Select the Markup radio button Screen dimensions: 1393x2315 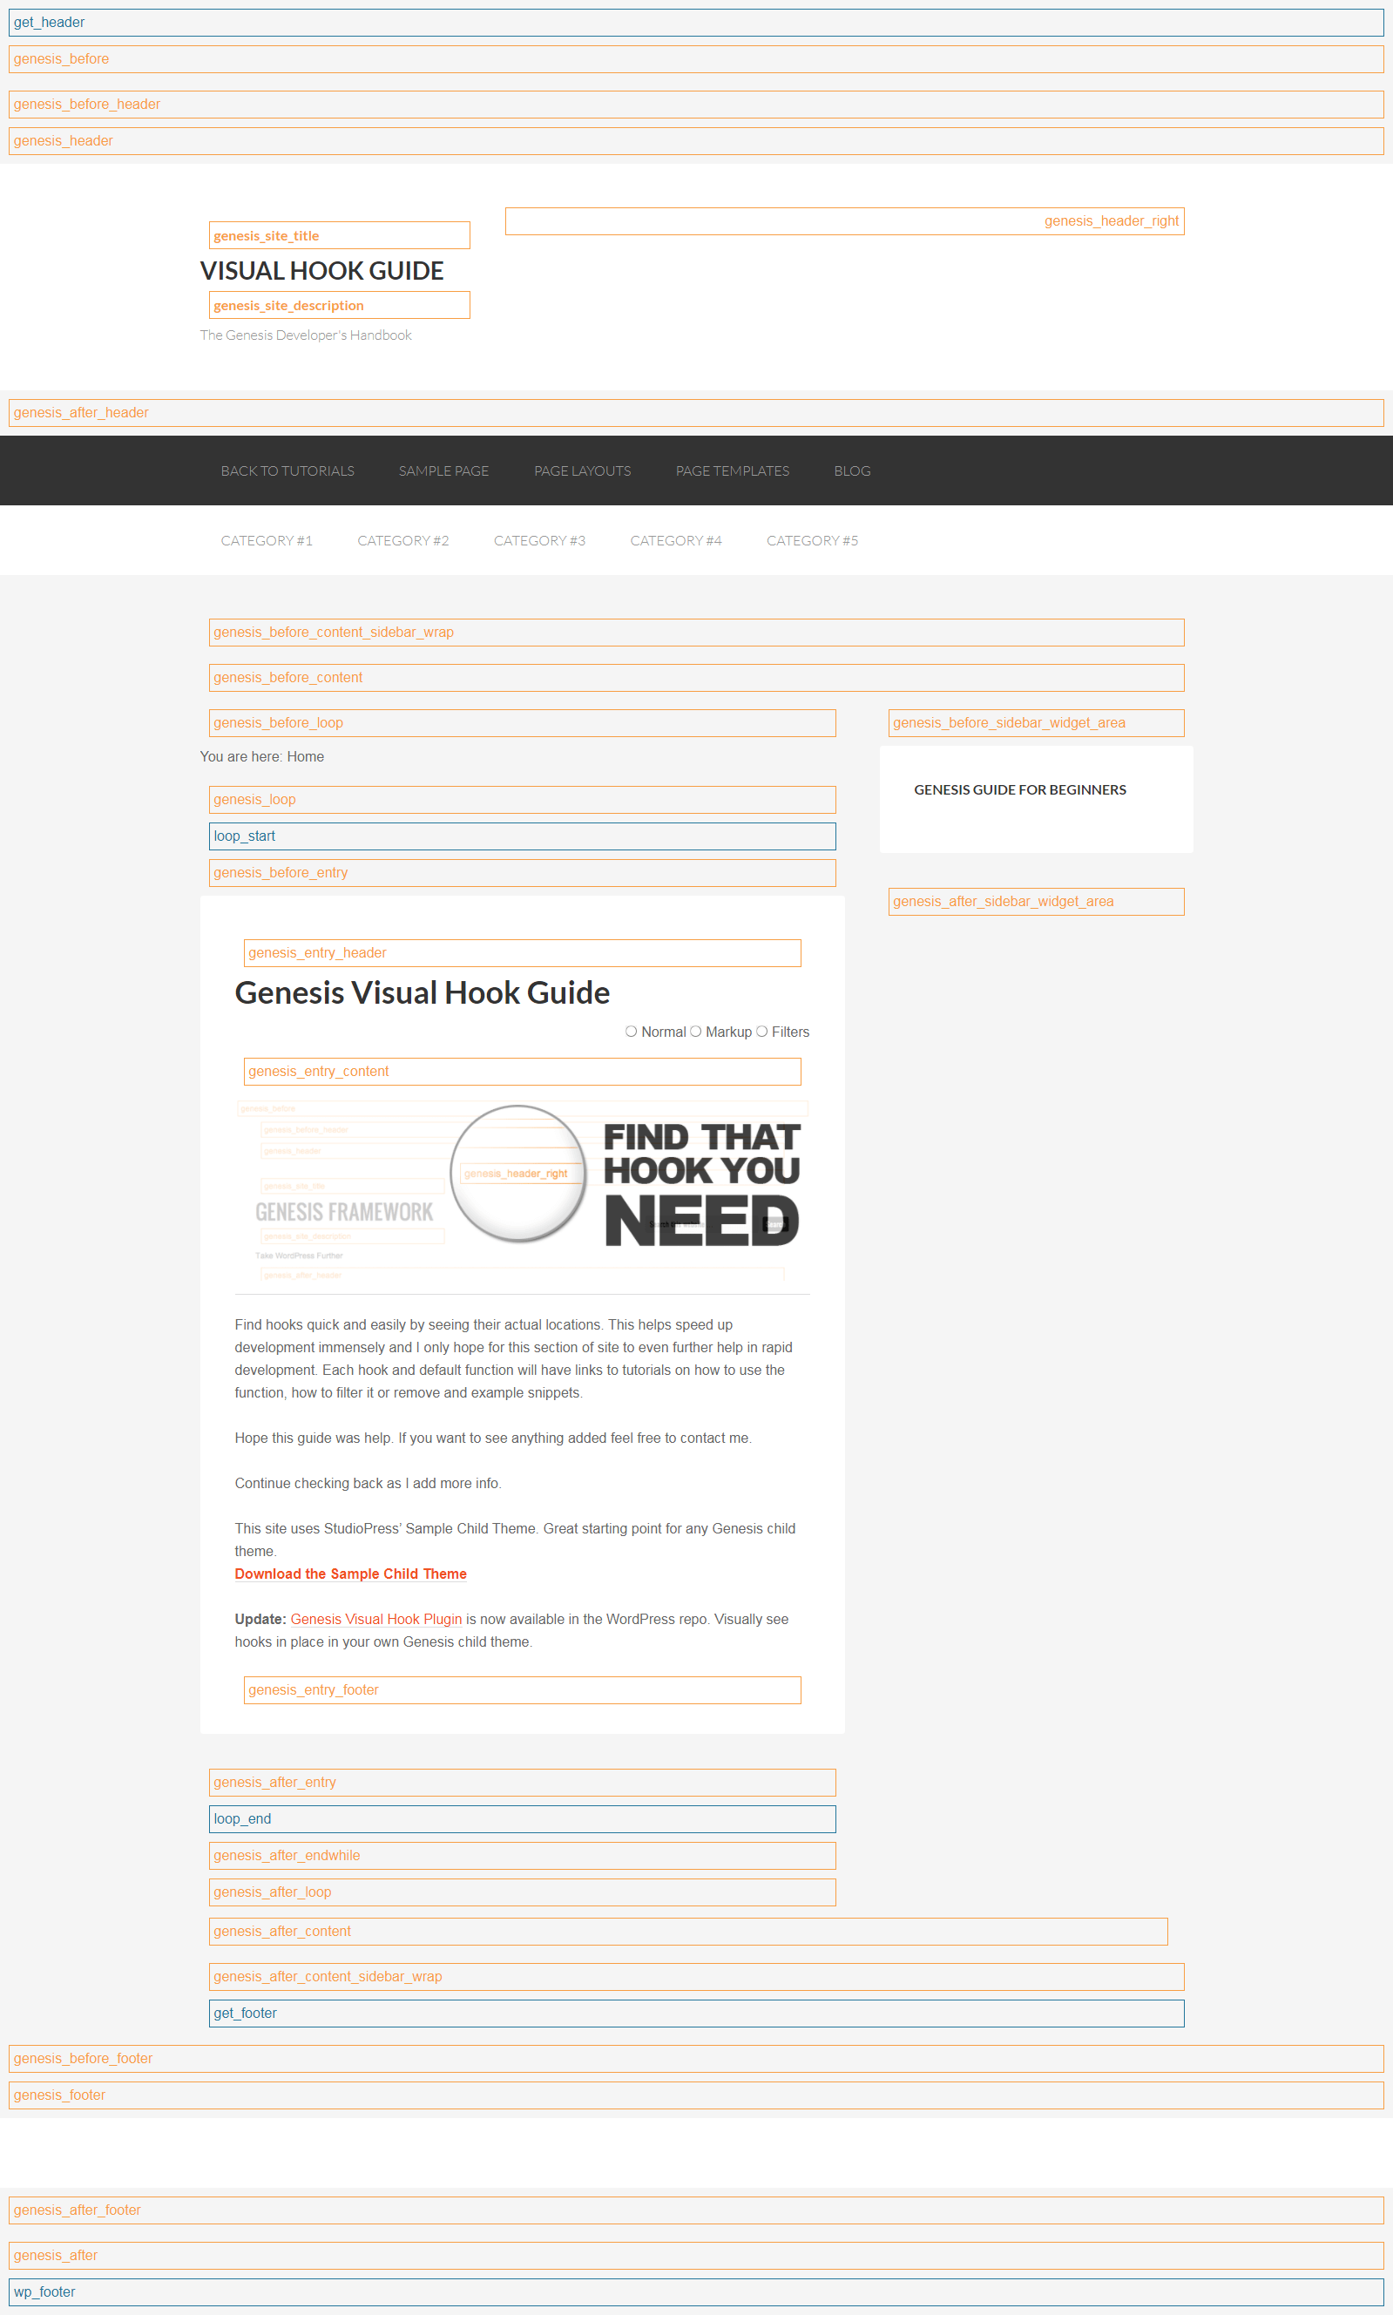tap(695, 1031)
